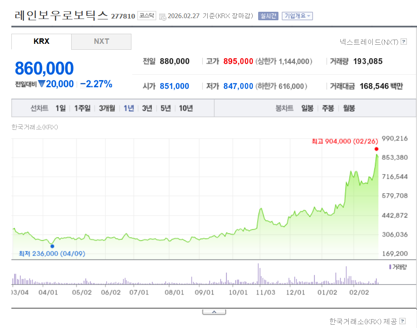Select the 3개월 chart period
Viewport: 417px width, 328px height.
tap(107, 108)
